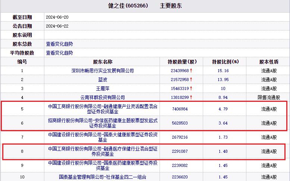Select shareholder 蓝波 in row 2
Screen dimensions: 290x181
[103, 80]
